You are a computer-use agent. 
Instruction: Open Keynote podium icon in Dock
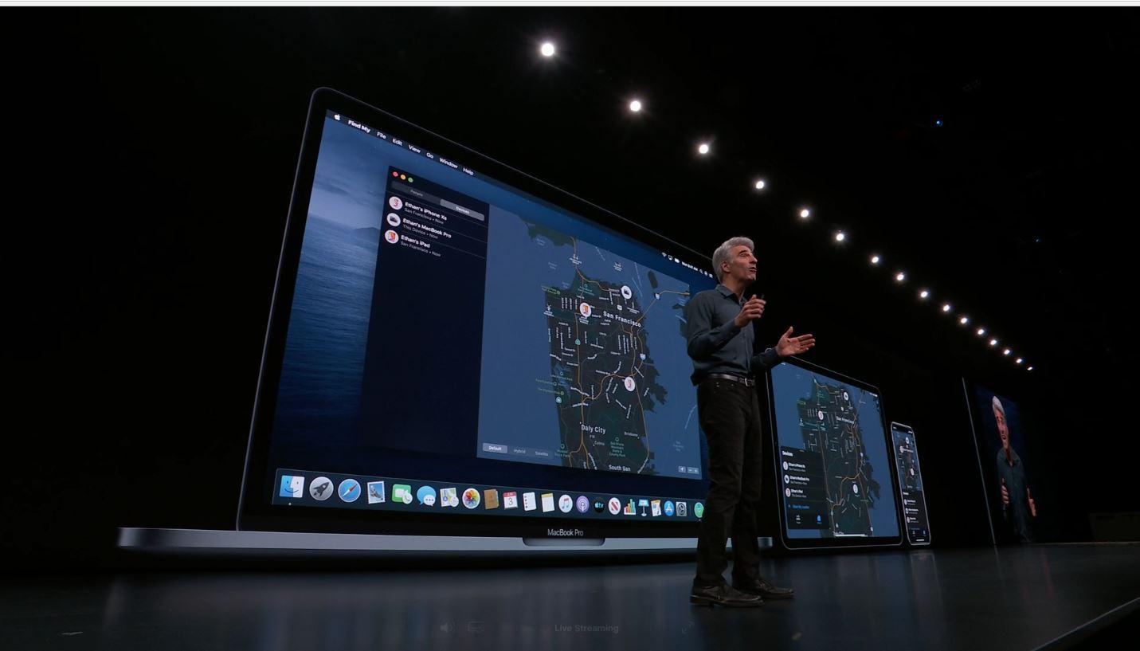(644, 508)
